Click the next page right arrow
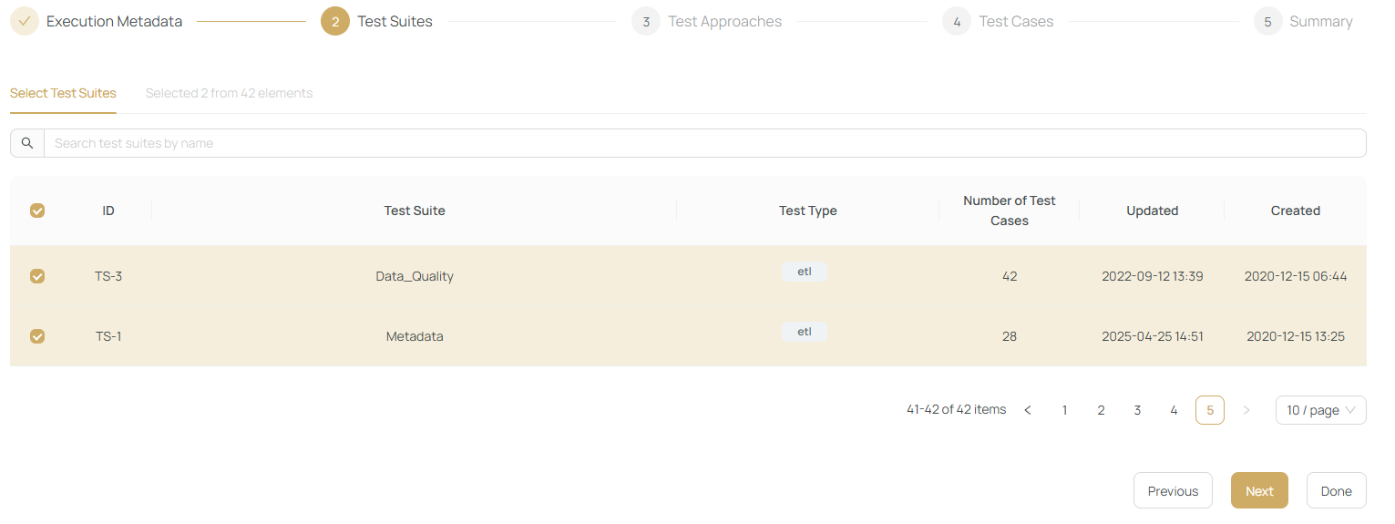1395x524 pixels. [x=1246, y=410]
